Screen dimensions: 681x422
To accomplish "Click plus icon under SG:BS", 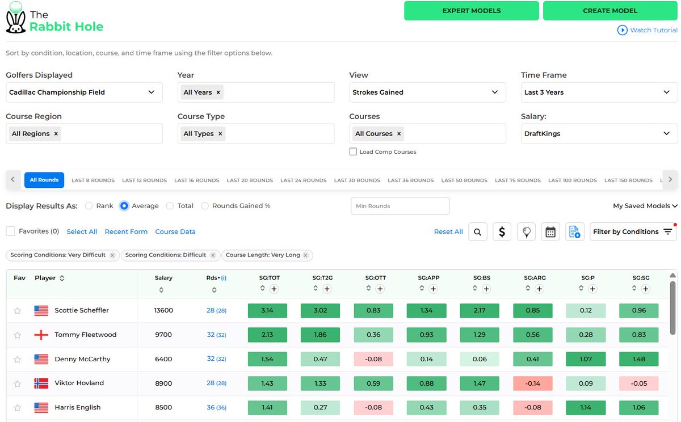I will pyautogui.click(x=486, y=289).
